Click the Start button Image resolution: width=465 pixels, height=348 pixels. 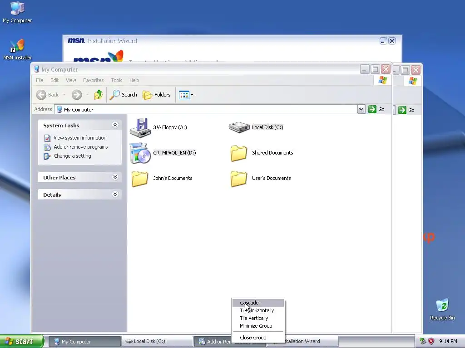click(x=22, y=341)
